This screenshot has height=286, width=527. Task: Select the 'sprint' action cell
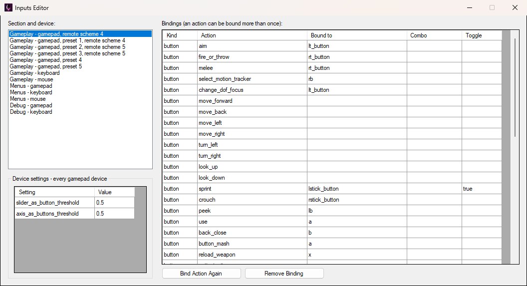252,189
